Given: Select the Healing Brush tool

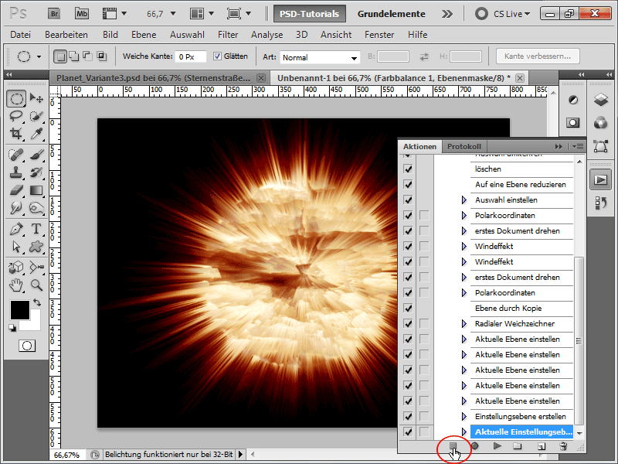Looking at the screenshot, I should click(x=16, y=155).
